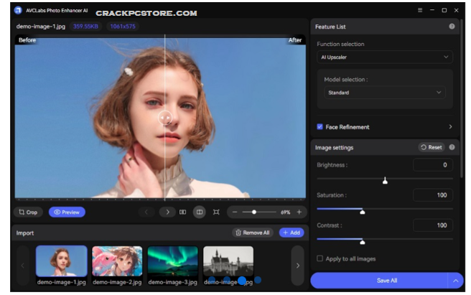This screenshot has width=471, height=295.
Task: Expand the Face Refinement options chevron
Action: [450, 127]
